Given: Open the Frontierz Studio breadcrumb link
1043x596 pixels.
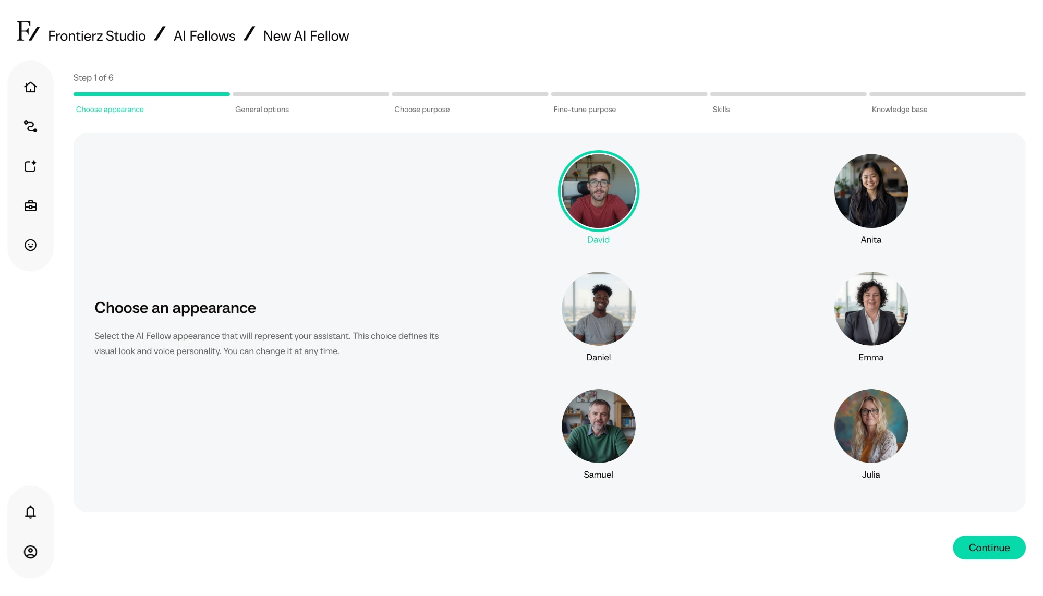Looking at the screenshot, I should [96, 36].
